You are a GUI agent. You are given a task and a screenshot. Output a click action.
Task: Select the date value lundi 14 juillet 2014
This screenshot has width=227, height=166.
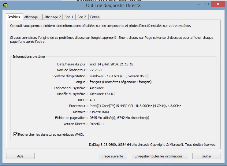click(x=111, y=64)
